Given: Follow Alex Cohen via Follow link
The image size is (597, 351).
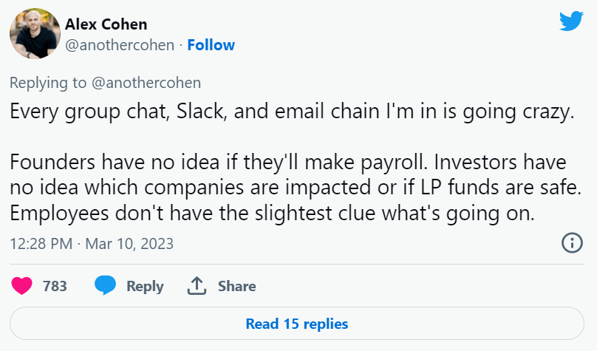Looking at the screenshot, I should click(211, 45).
